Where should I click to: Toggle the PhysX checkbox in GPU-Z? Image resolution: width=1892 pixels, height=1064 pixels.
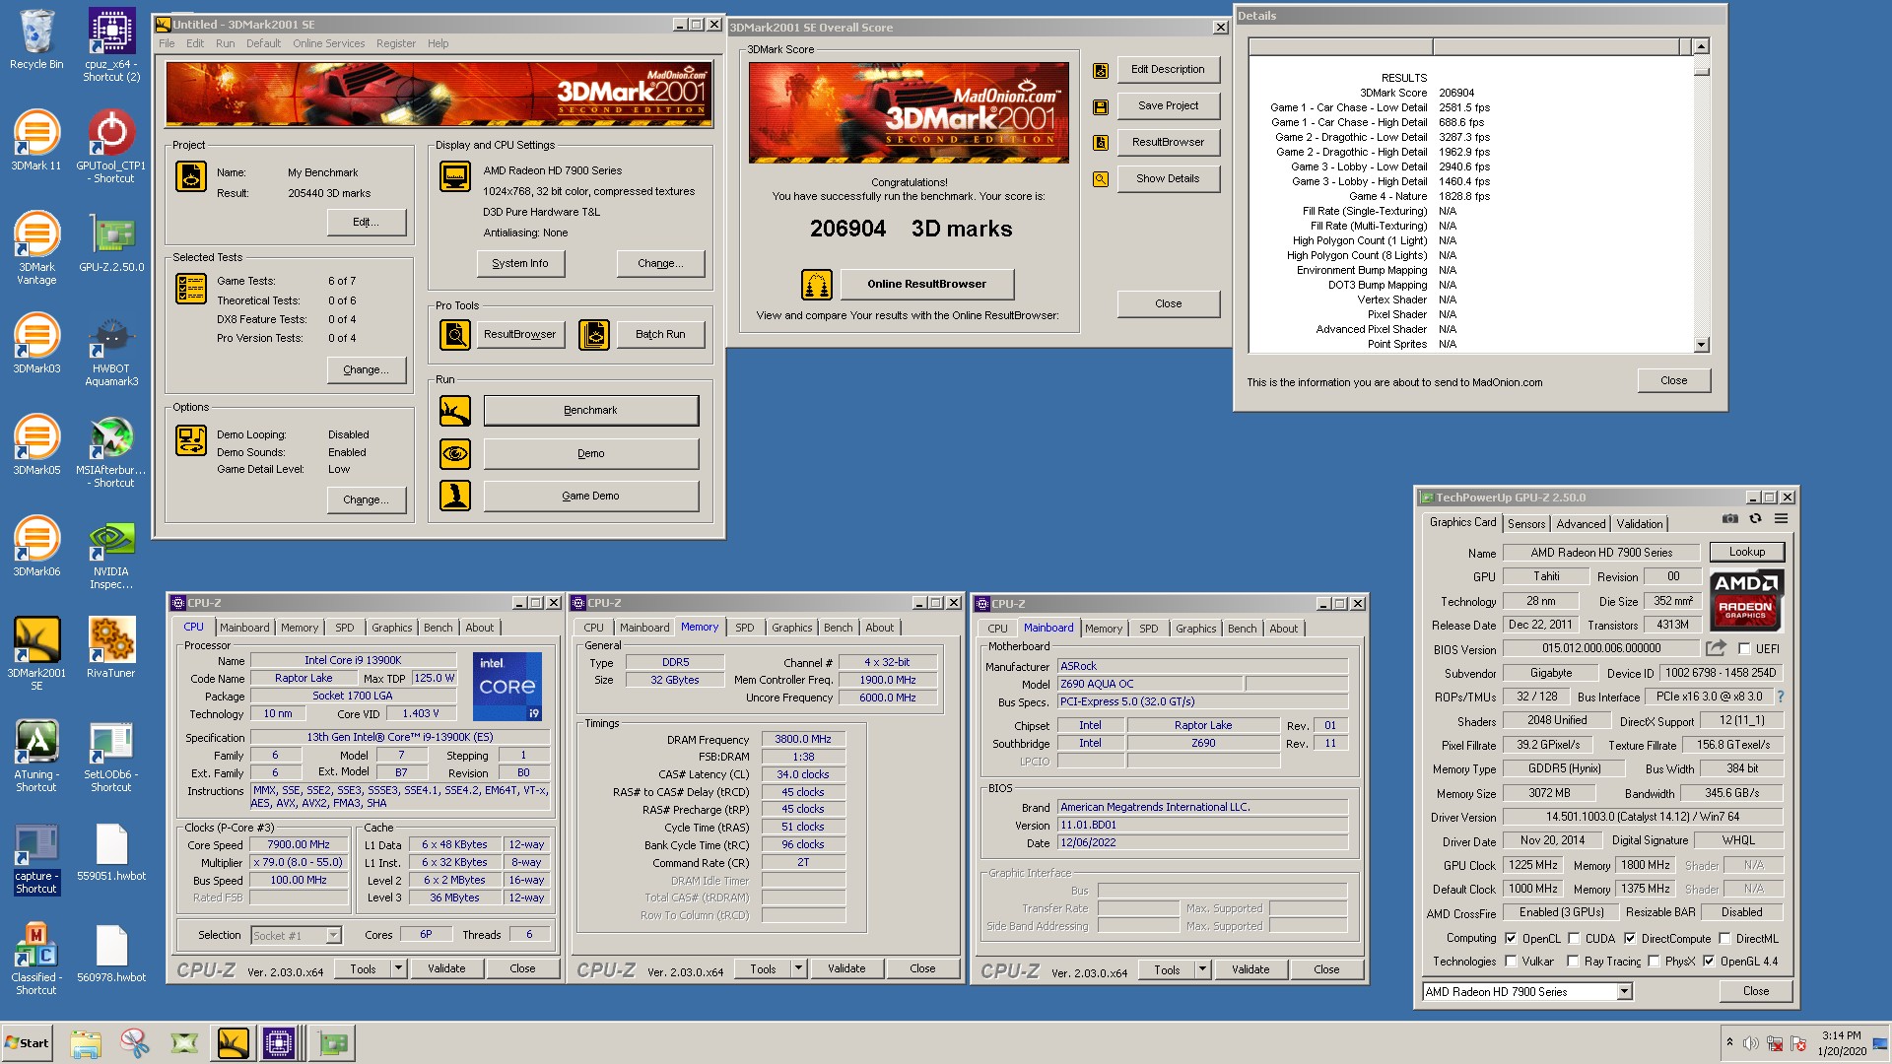pos(1654,962)
